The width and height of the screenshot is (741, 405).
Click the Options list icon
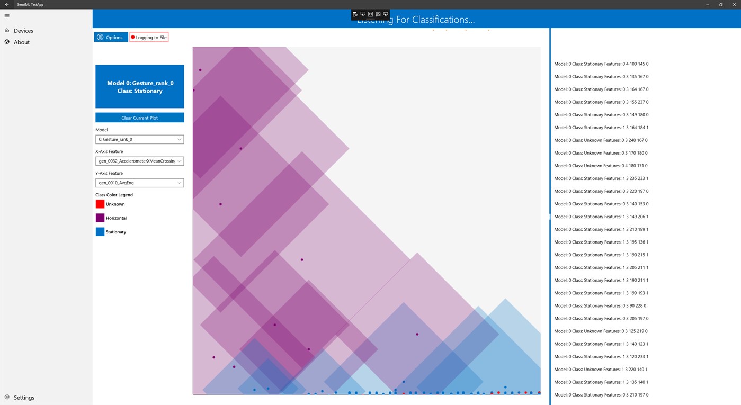[x=100, y=37]
